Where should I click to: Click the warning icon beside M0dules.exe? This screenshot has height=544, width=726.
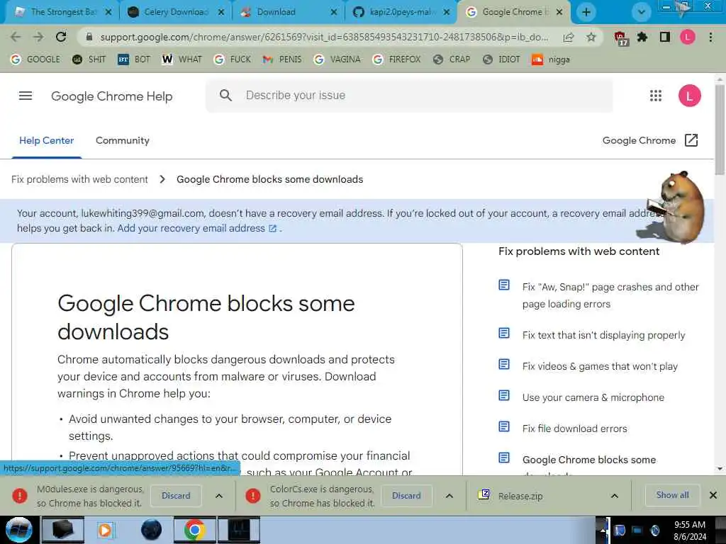[x=20, y=496]
